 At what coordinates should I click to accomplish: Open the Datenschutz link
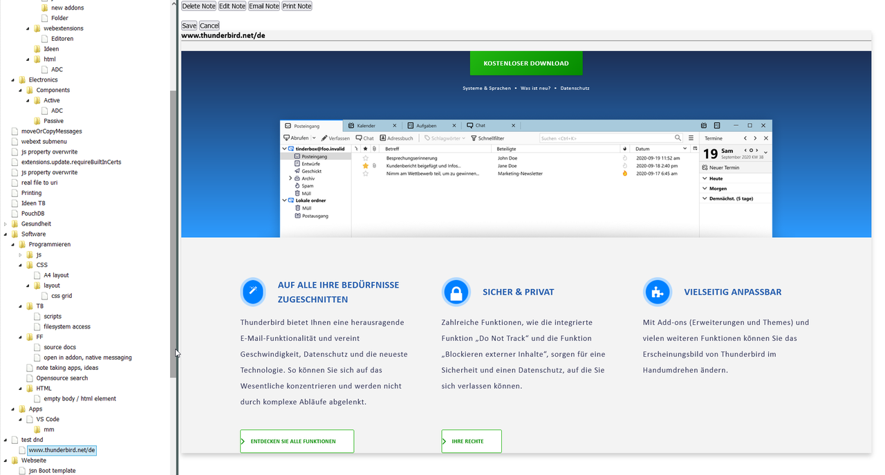tap(575, 89)
